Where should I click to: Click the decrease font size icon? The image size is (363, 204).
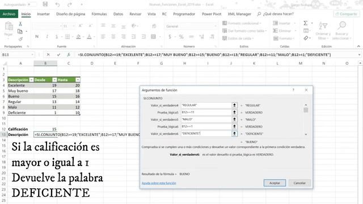(91, 26)
